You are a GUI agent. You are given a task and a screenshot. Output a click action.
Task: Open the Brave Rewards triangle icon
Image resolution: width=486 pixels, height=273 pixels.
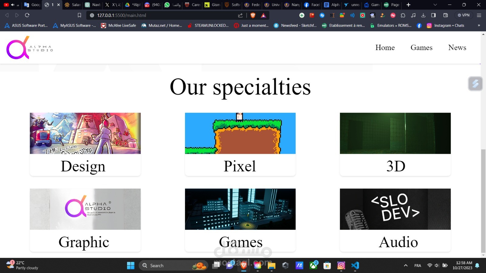[x=263, y=15]
